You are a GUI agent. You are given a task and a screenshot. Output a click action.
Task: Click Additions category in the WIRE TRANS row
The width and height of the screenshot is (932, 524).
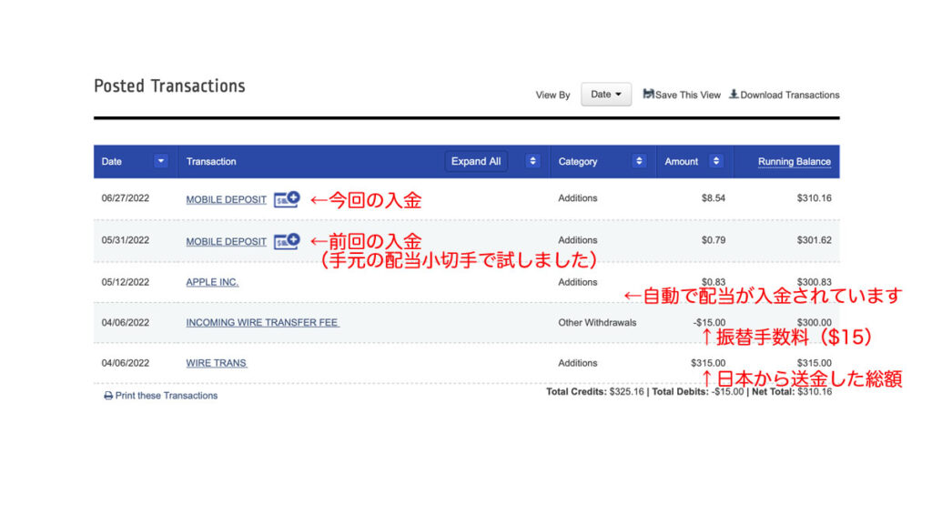click(578, 363)
